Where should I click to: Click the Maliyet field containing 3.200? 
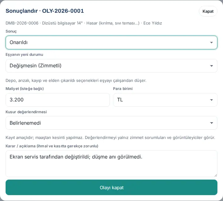58,100
